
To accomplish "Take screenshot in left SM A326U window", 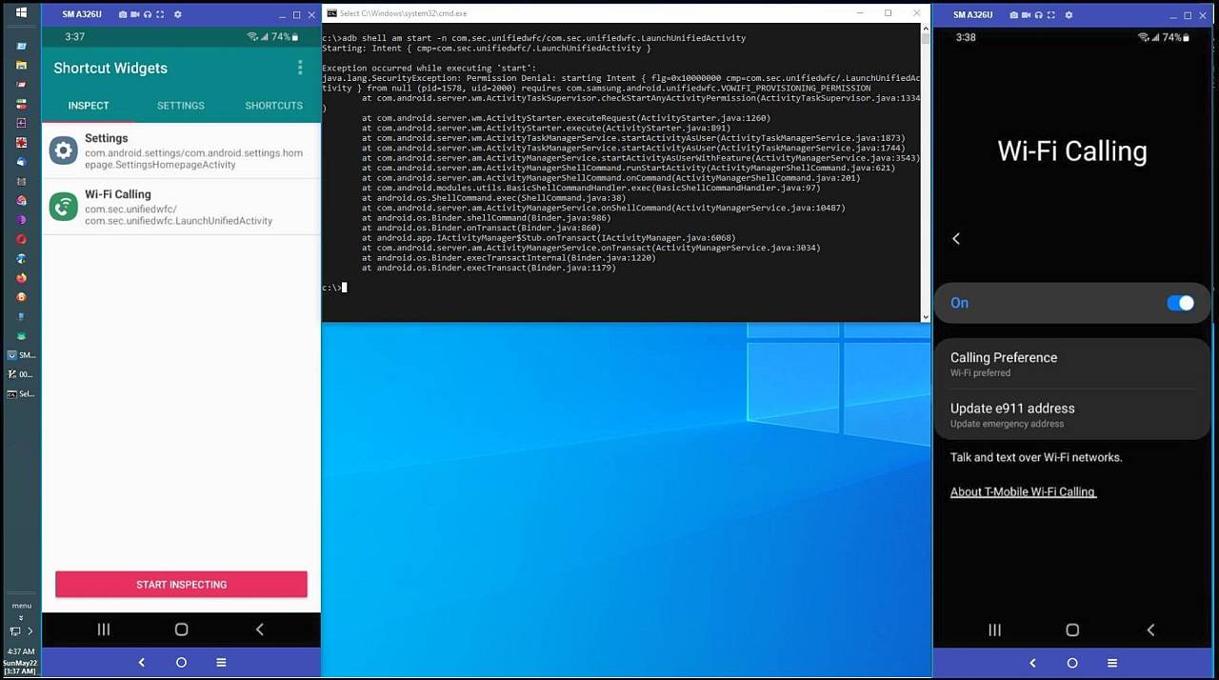I will [123, 15].
